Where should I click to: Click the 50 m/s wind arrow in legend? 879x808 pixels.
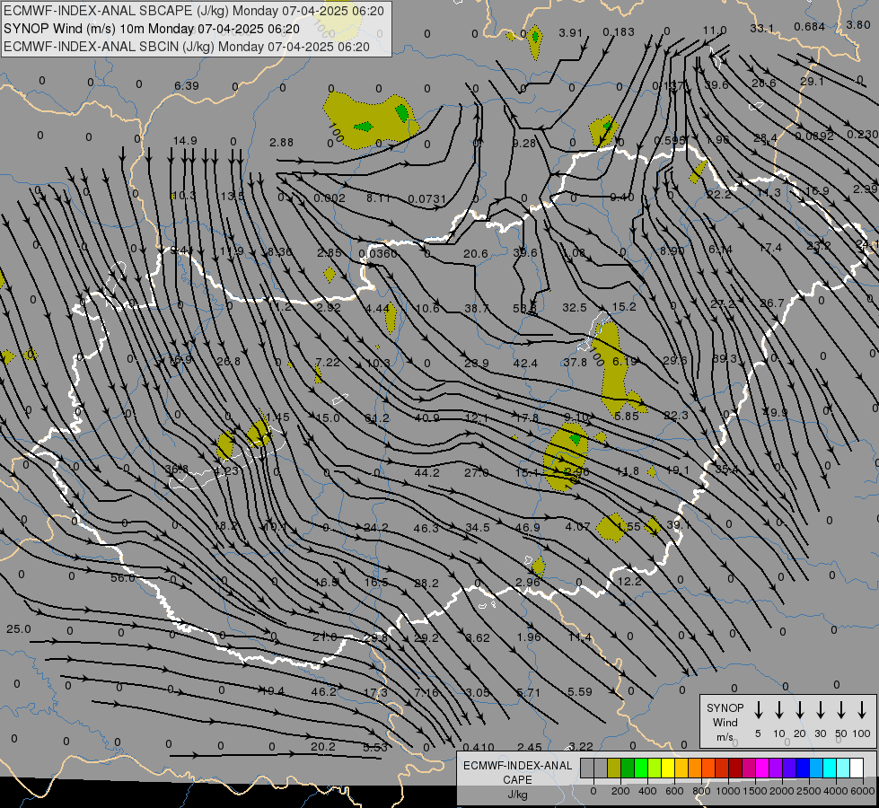841,710
